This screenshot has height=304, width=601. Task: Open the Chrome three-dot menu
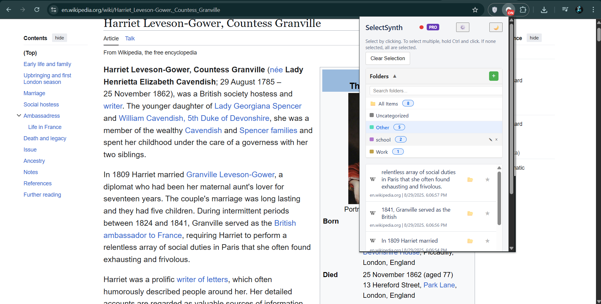(593, 10)
